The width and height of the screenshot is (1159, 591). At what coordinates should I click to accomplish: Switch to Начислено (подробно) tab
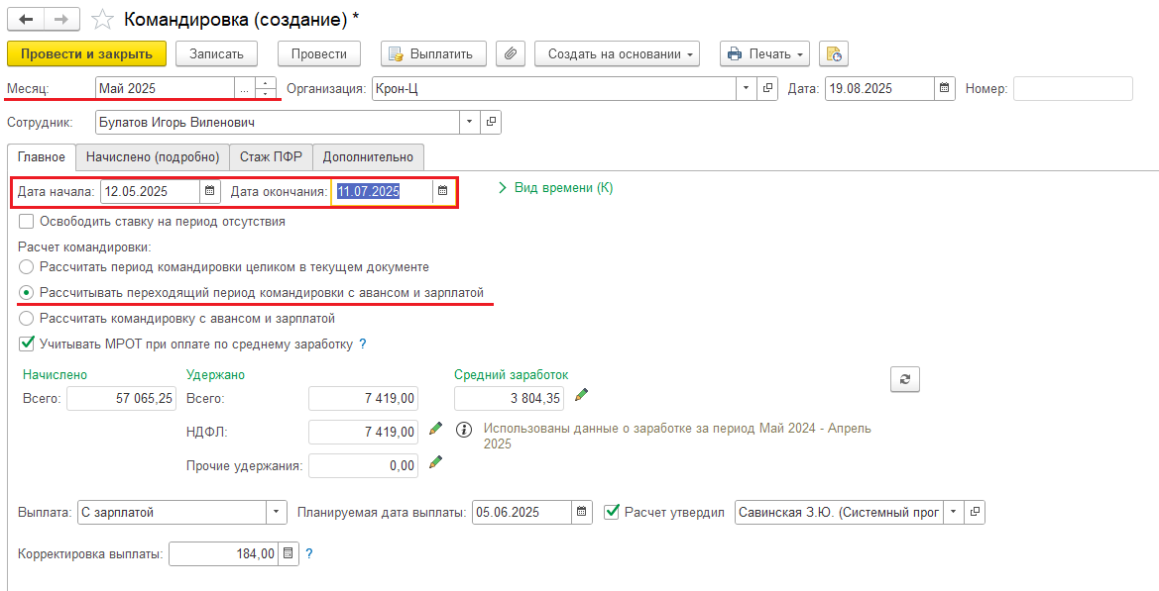click(x=152, y=157)
